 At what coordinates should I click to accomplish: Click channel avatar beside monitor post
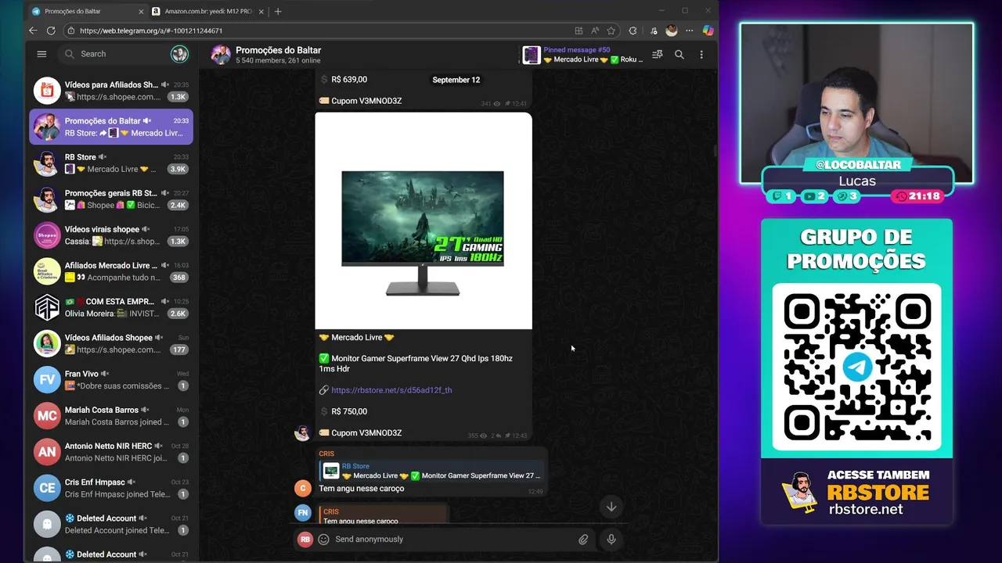coord(302,433)
